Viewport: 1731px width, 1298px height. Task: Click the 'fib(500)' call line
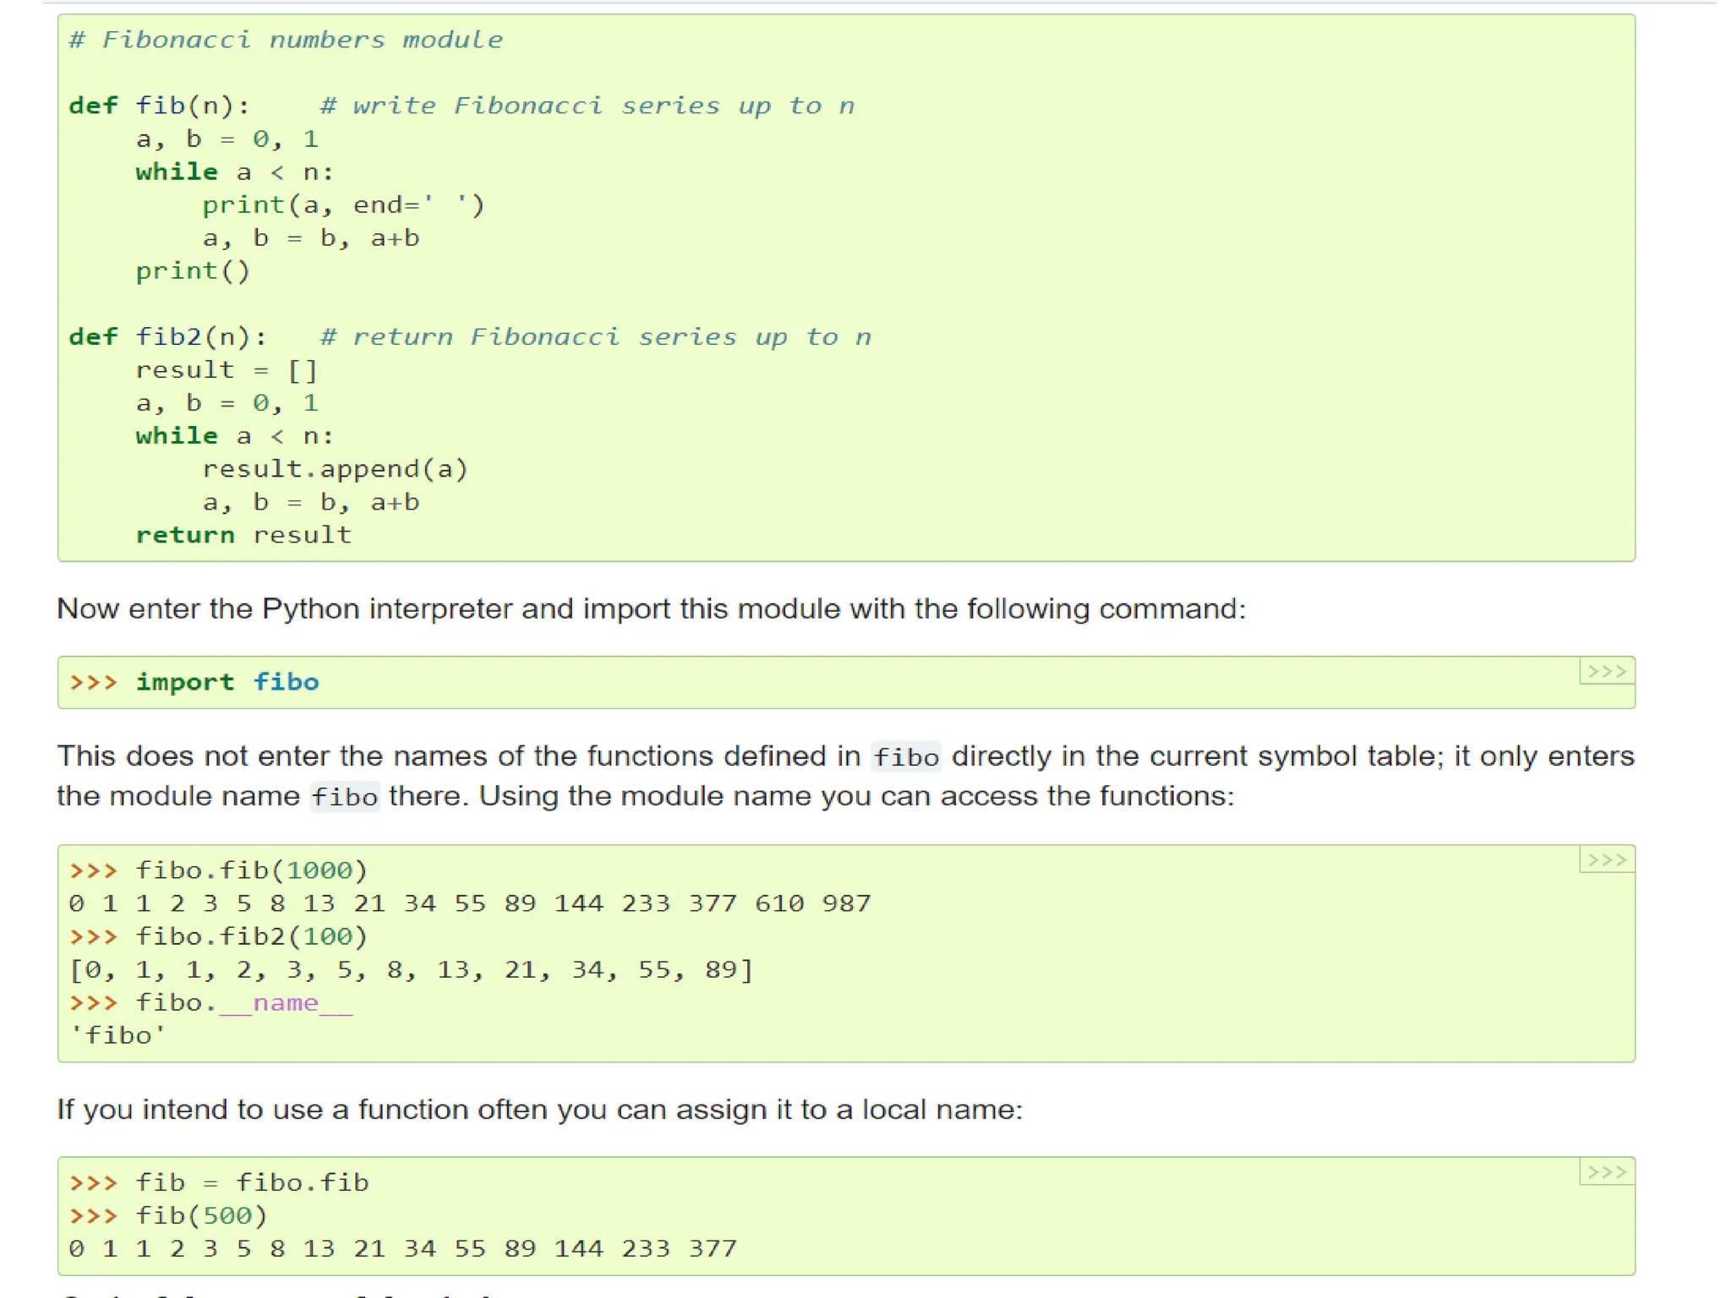pos(201,1216)
